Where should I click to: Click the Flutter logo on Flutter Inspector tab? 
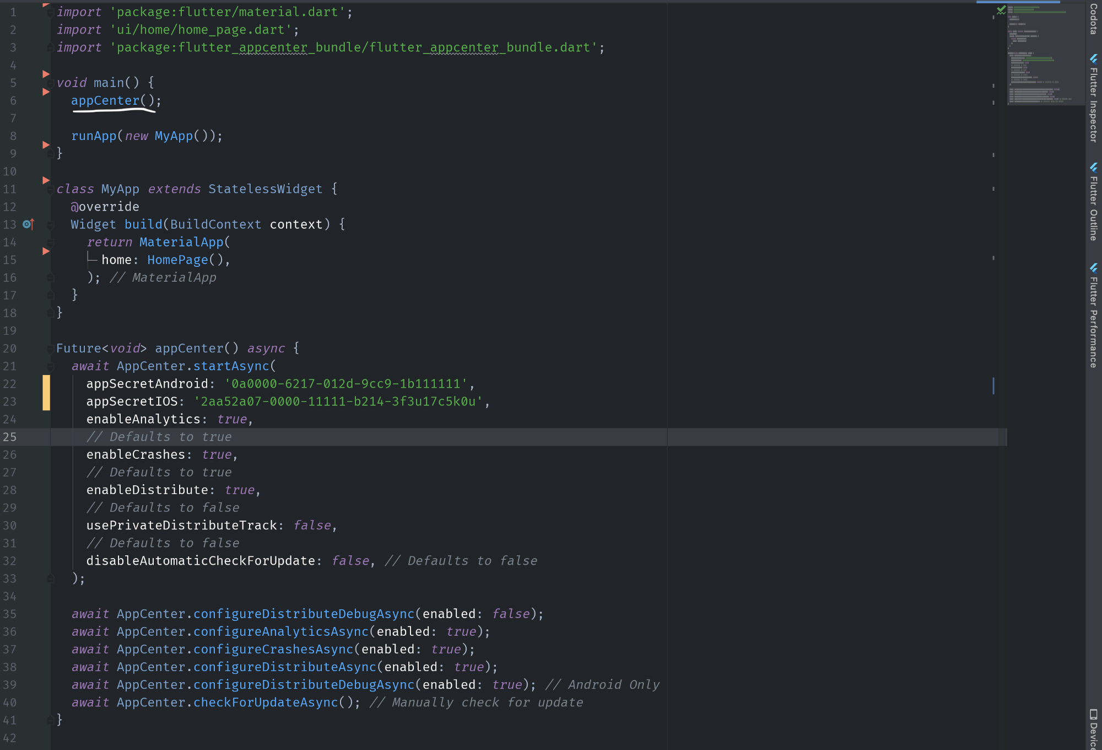tap(1094, 58)
